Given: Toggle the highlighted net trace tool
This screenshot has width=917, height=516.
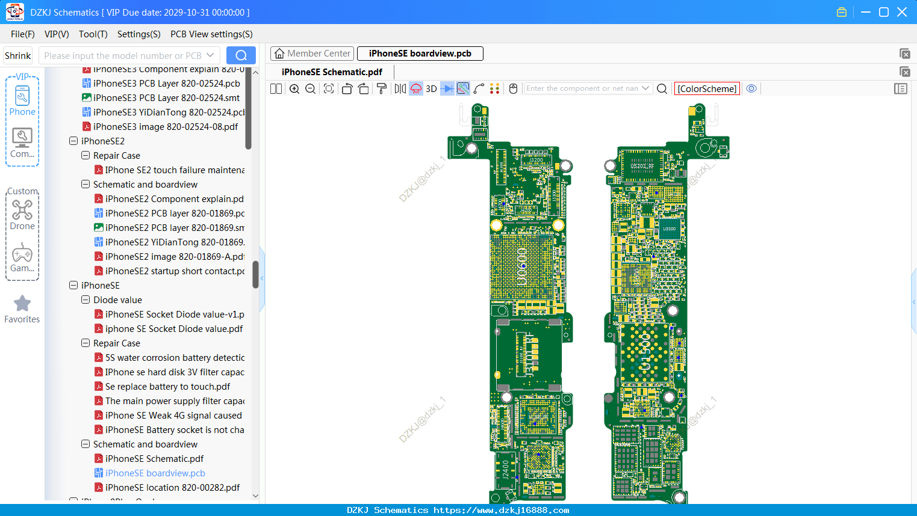Looking at the screenshot, I should click(463, 88).
